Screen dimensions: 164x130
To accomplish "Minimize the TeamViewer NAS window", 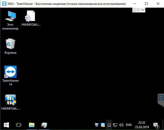I will [x=135, y=4].
